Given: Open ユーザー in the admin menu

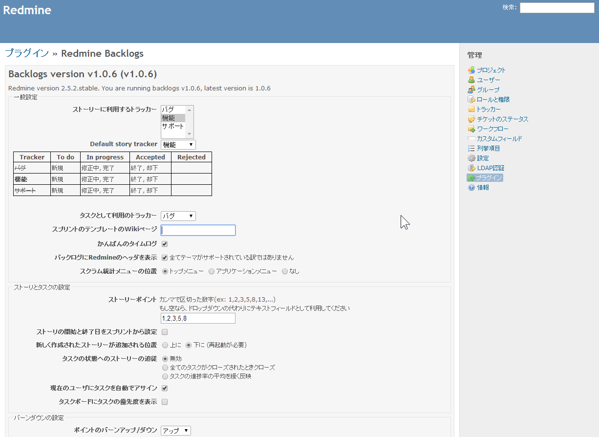Looking at the screenshot, I should pos(489,80).
